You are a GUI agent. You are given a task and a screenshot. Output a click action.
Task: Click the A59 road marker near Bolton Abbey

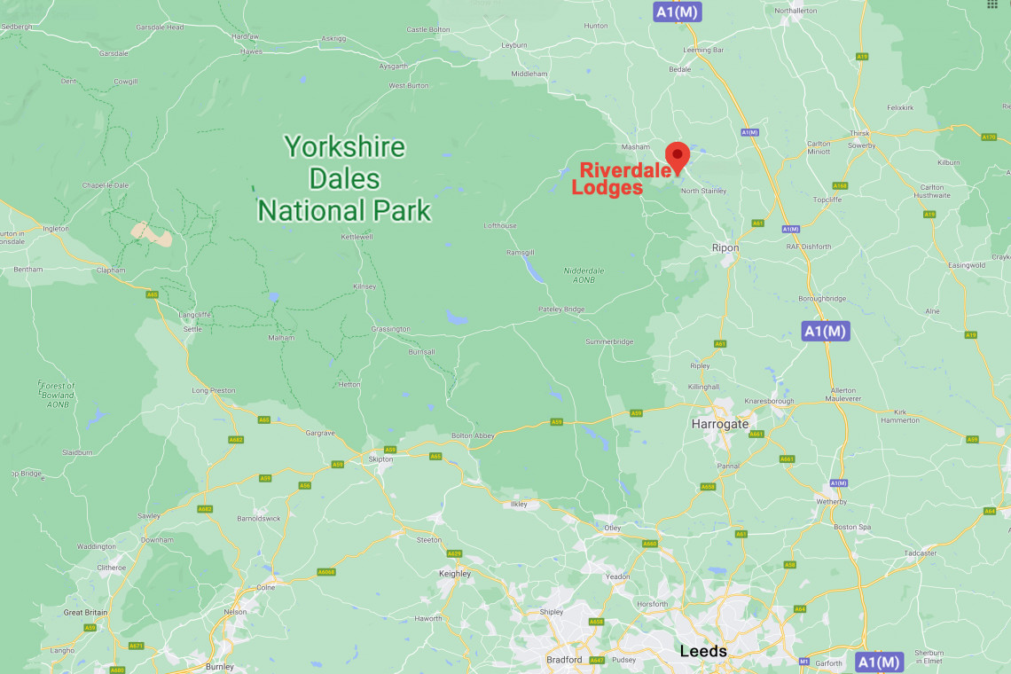click(x=556, y=422)
